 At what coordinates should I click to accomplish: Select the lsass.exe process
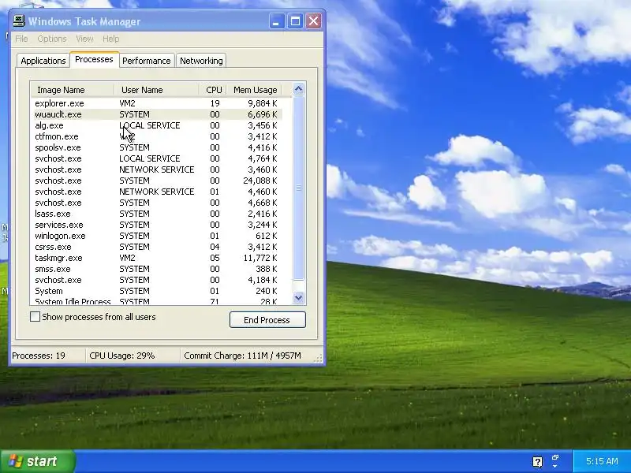(x=156, y=214)
